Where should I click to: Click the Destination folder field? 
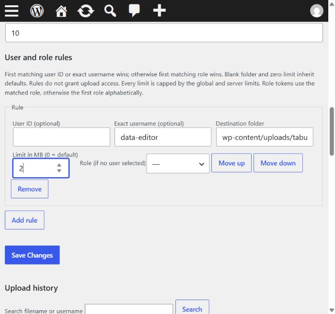tap(265, 137)
